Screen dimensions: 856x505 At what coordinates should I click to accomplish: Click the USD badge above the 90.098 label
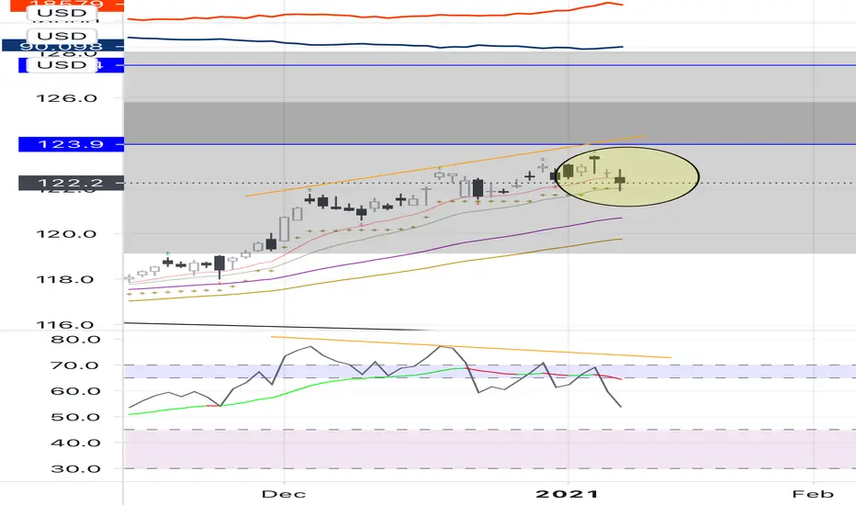tap(62, 36)
